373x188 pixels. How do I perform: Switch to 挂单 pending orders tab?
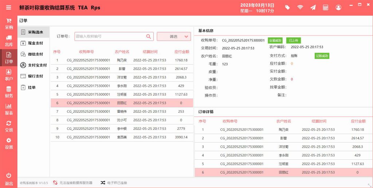coord(33,87)
